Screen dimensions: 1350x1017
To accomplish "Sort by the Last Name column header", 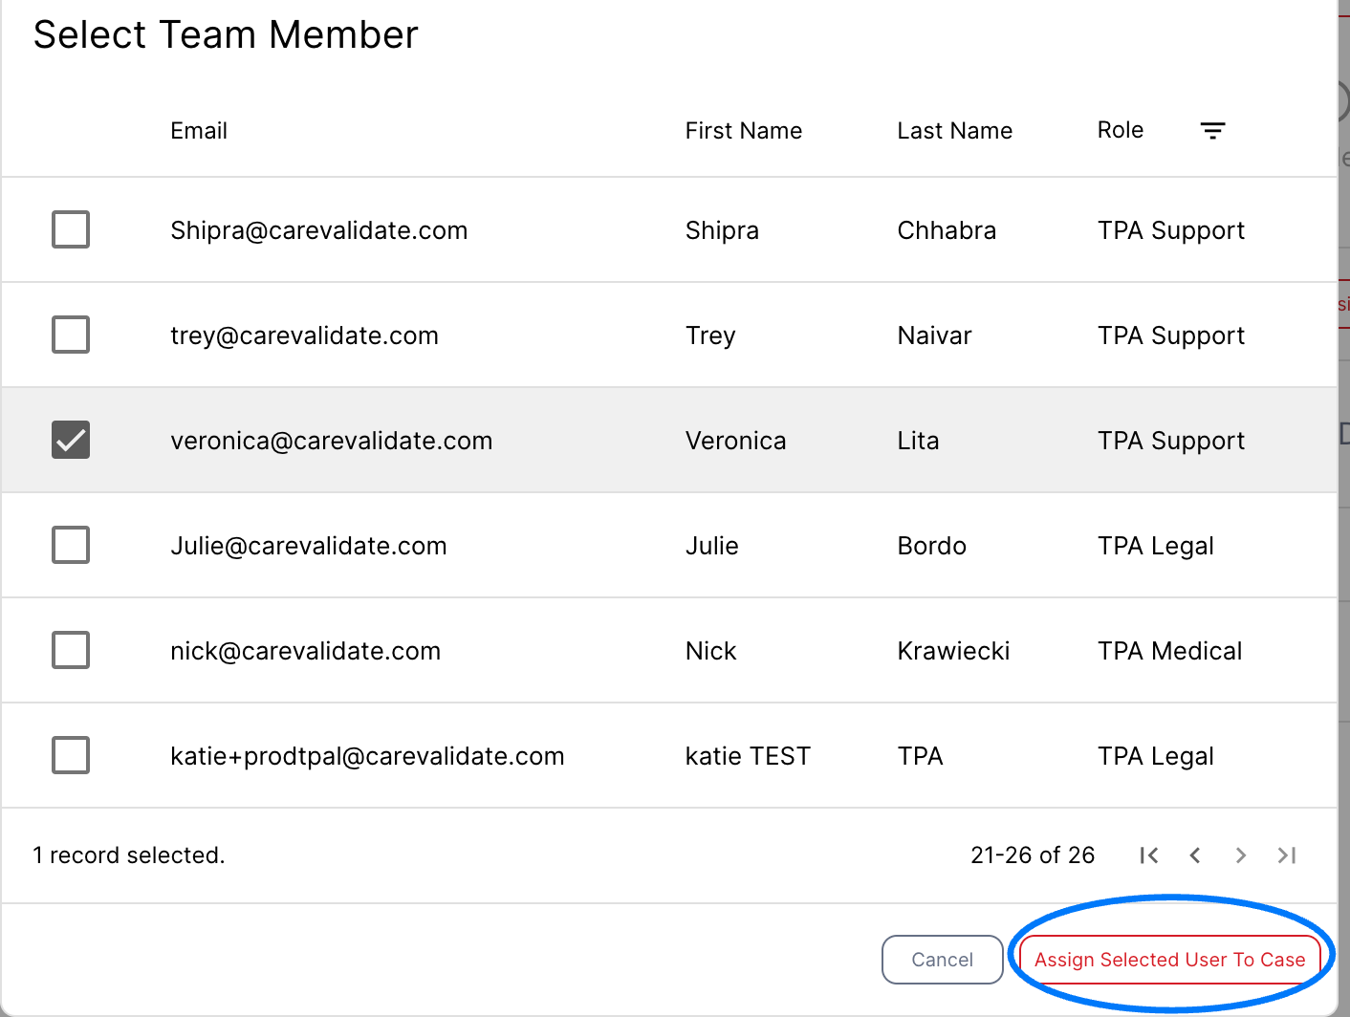I will click(955, 131).
